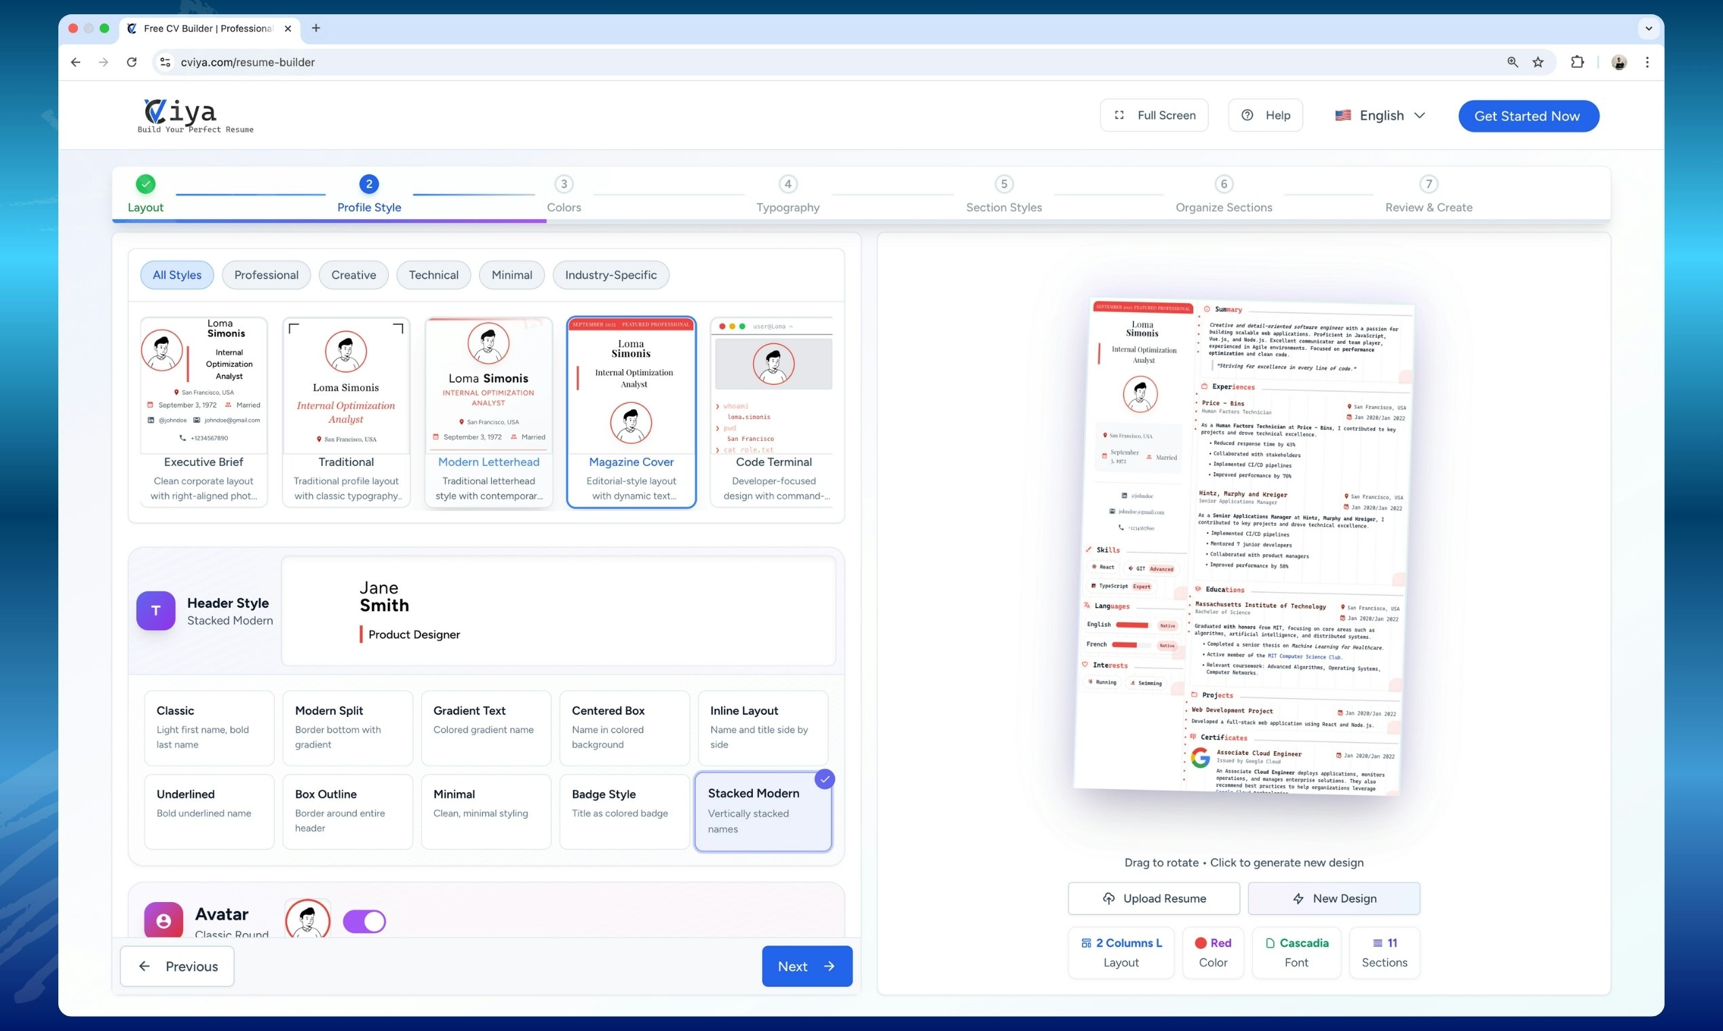Open the Chrome three-dot menu

(1647, 62)
